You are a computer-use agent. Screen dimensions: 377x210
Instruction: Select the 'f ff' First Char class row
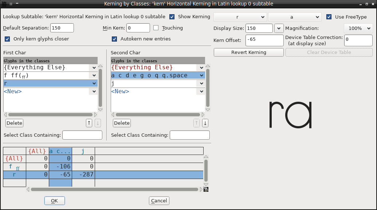51,75
